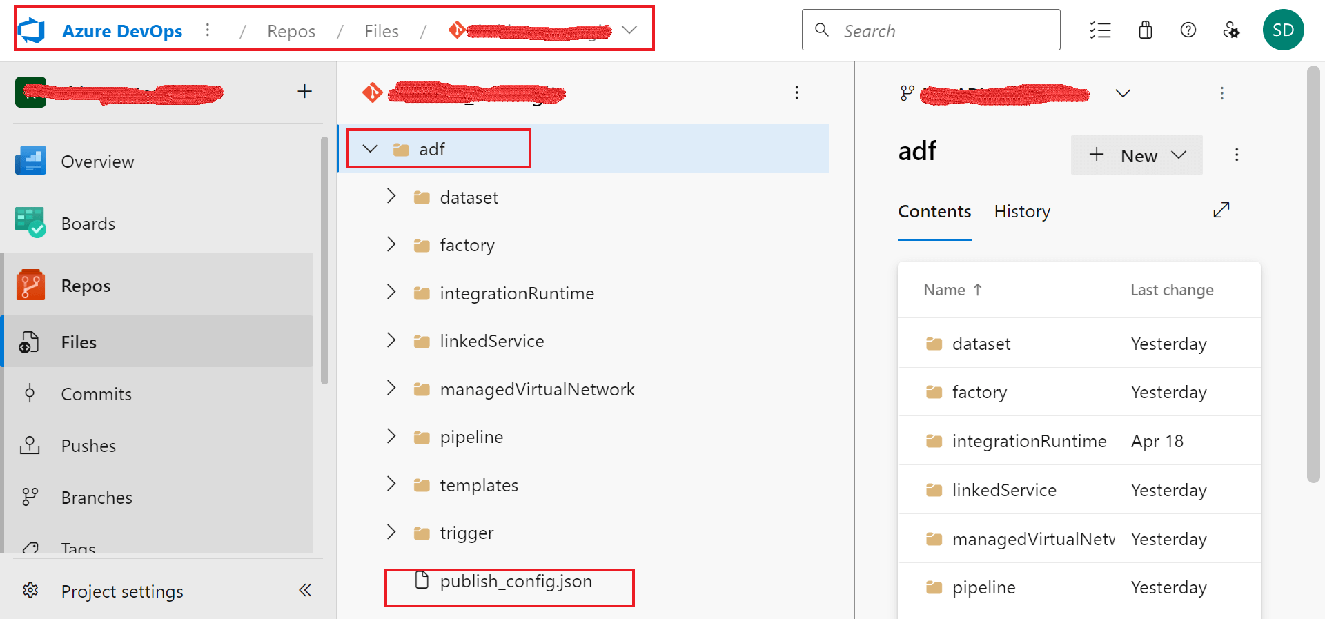Open Commits in the Repos menu
1325x619 pixels.
[x=96, y=394]
